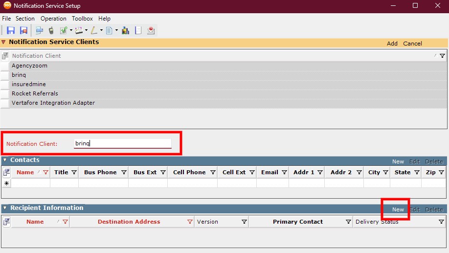This screenshot has width=449, height=253.
Task: Click the Notification Client text field
Action: coord(122,143)
